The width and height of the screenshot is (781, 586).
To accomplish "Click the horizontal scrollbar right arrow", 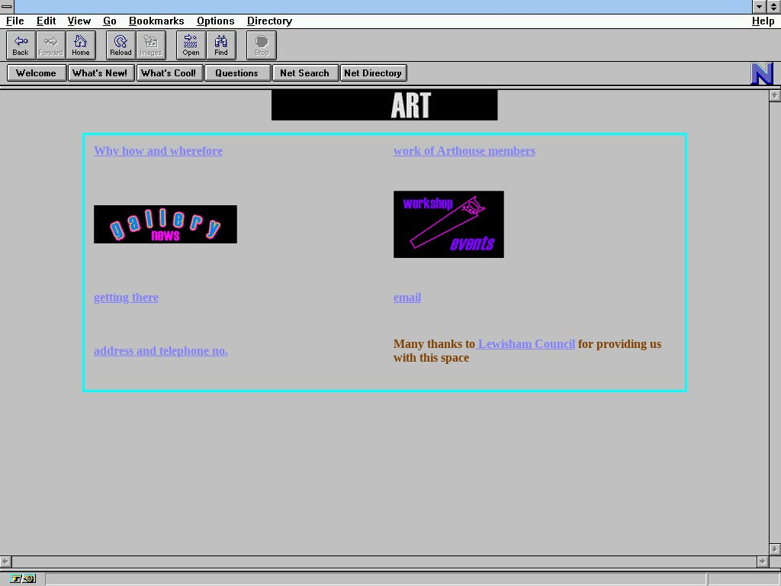I will click(762, 562).
